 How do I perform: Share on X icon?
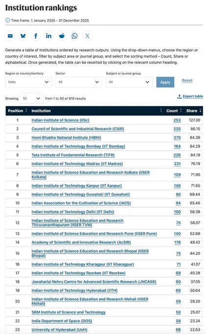pos(88,36)
